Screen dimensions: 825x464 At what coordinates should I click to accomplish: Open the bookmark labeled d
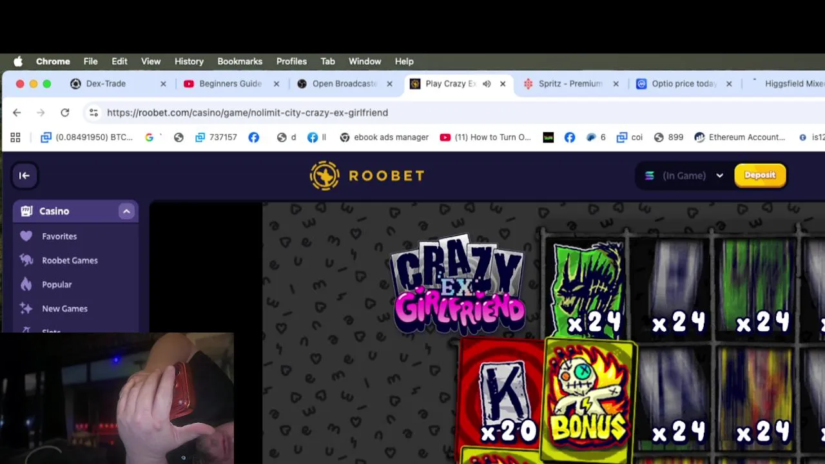[x=286, y=137]
